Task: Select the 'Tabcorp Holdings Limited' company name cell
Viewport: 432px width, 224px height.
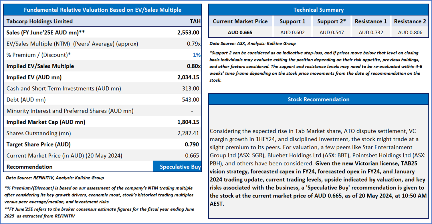Action: [39, 21]
